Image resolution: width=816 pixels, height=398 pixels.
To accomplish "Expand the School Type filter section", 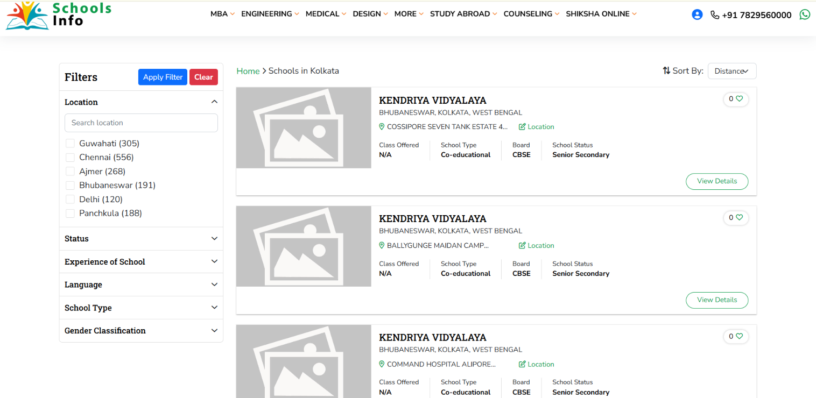I will click(x=141, y=308).
